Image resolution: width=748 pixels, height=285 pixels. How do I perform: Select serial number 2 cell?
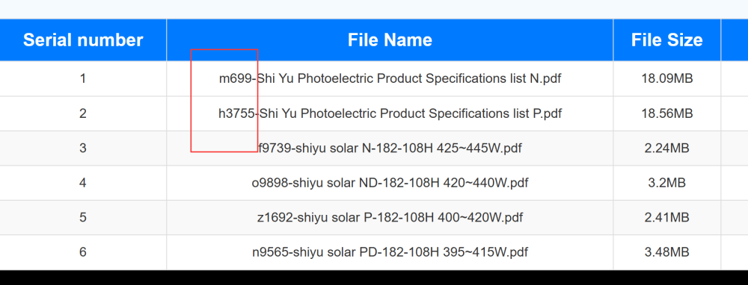(83, 113)
